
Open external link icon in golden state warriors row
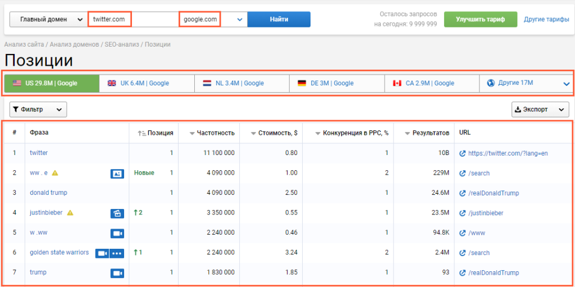click(x=463, y=253)
